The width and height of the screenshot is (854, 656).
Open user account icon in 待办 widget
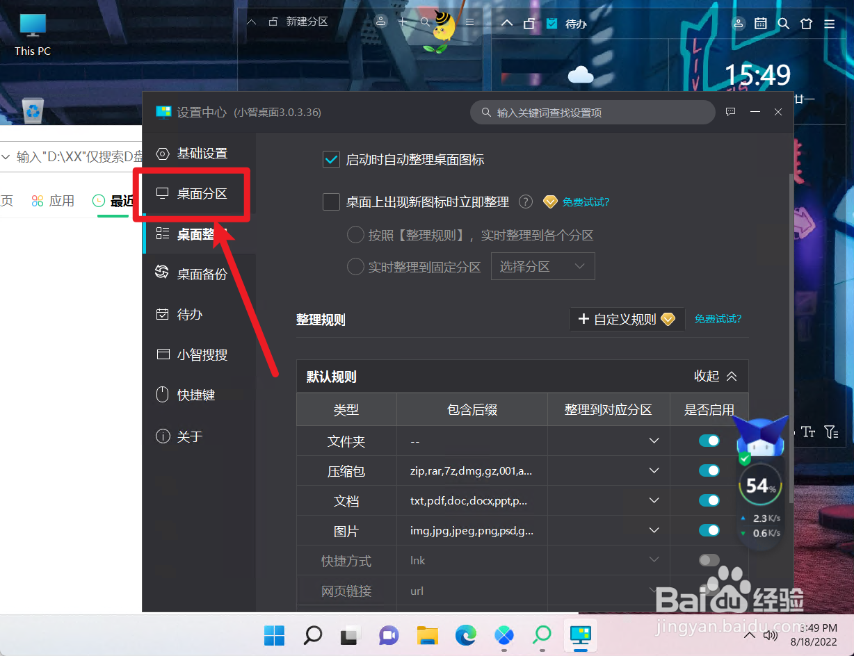[739, 24]
